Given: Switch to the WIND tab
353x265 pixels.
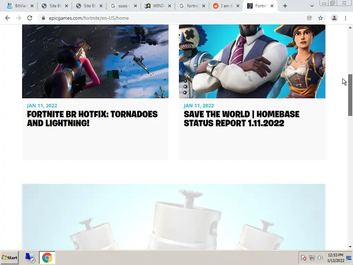Looking at the screenshot, I should click(155, 6).
